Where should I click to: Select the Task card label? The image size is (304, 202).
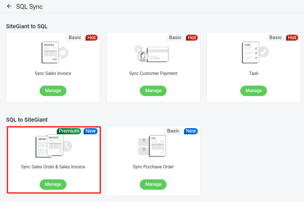click(254, 73)
